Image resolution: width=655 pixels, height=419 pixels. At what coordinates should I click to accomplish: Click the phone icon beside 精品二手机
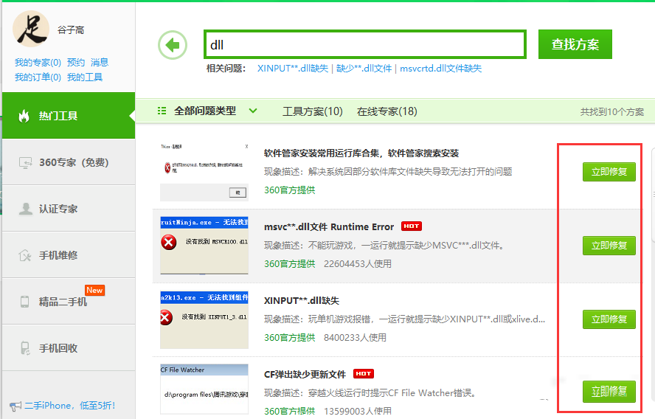[25, 302]
